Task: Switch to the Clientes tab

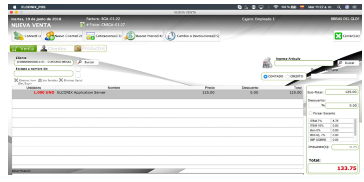Action: click(x=53, y=49)
